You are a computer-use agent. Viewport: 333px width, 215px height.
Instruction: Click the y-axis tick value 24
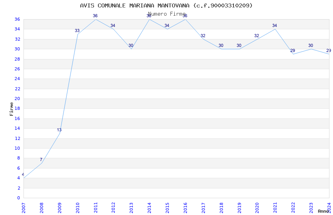click(x=17, y=79)
